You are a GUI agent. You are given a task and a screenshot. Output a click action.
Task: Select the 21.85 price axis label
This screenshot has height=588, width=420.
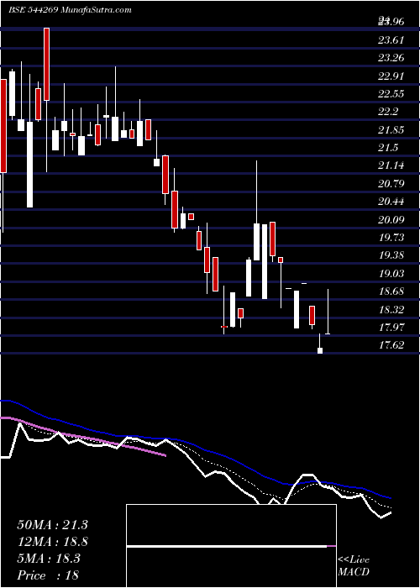point(391,130)
